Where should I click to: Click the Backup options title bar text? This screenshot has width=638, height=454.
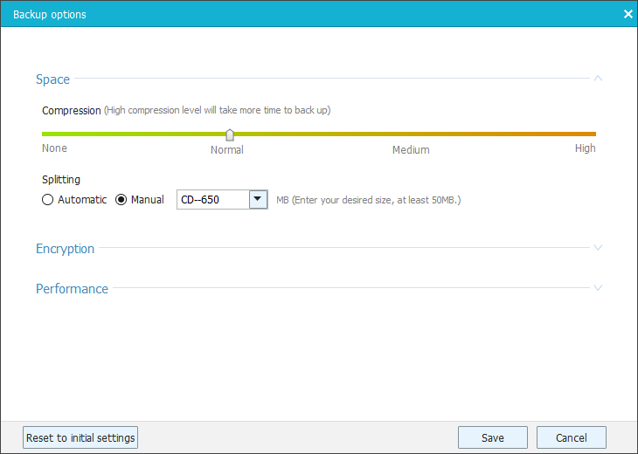pyautogui.click(x=49, y=14)
